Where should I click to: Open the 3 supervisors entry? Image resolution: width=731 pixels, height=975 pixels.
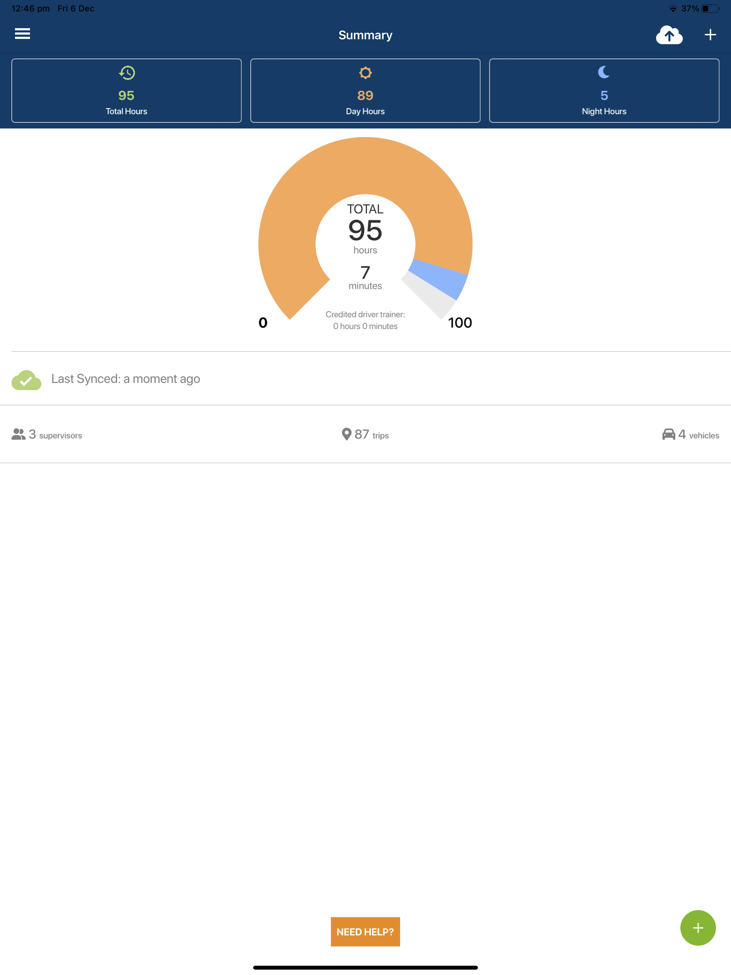(47, 435)
